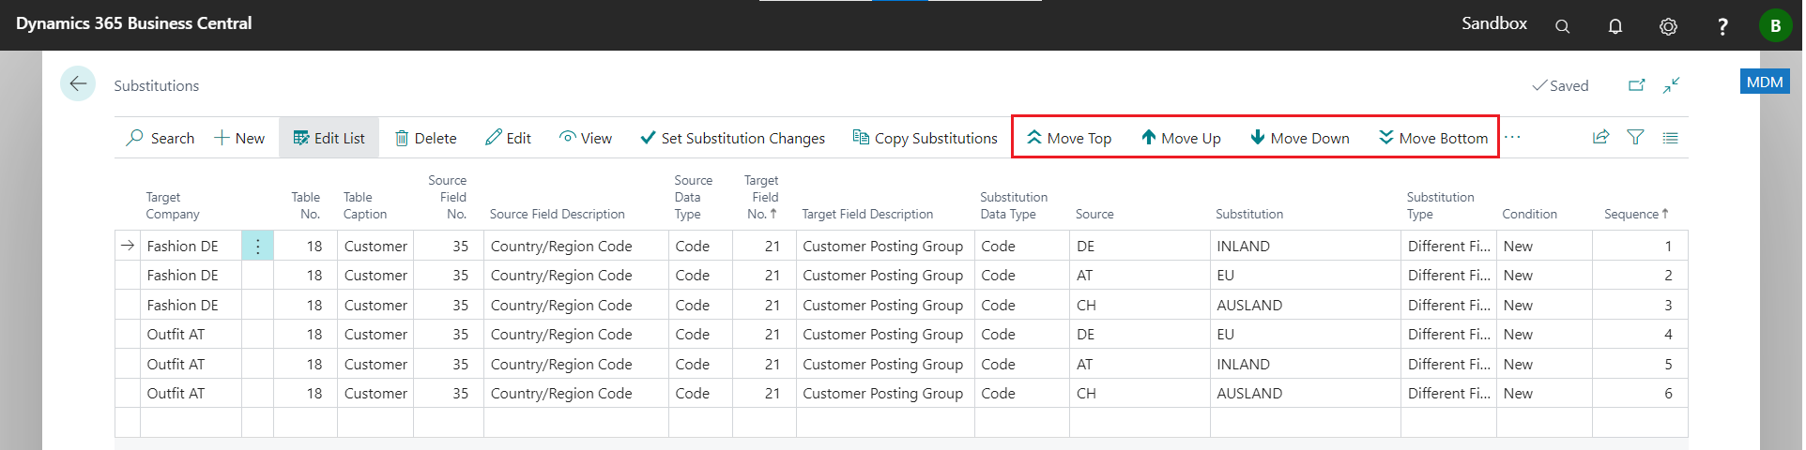Sort by Table Caption column header
This screenshot has width=1806, height=450.
(365, 205)
